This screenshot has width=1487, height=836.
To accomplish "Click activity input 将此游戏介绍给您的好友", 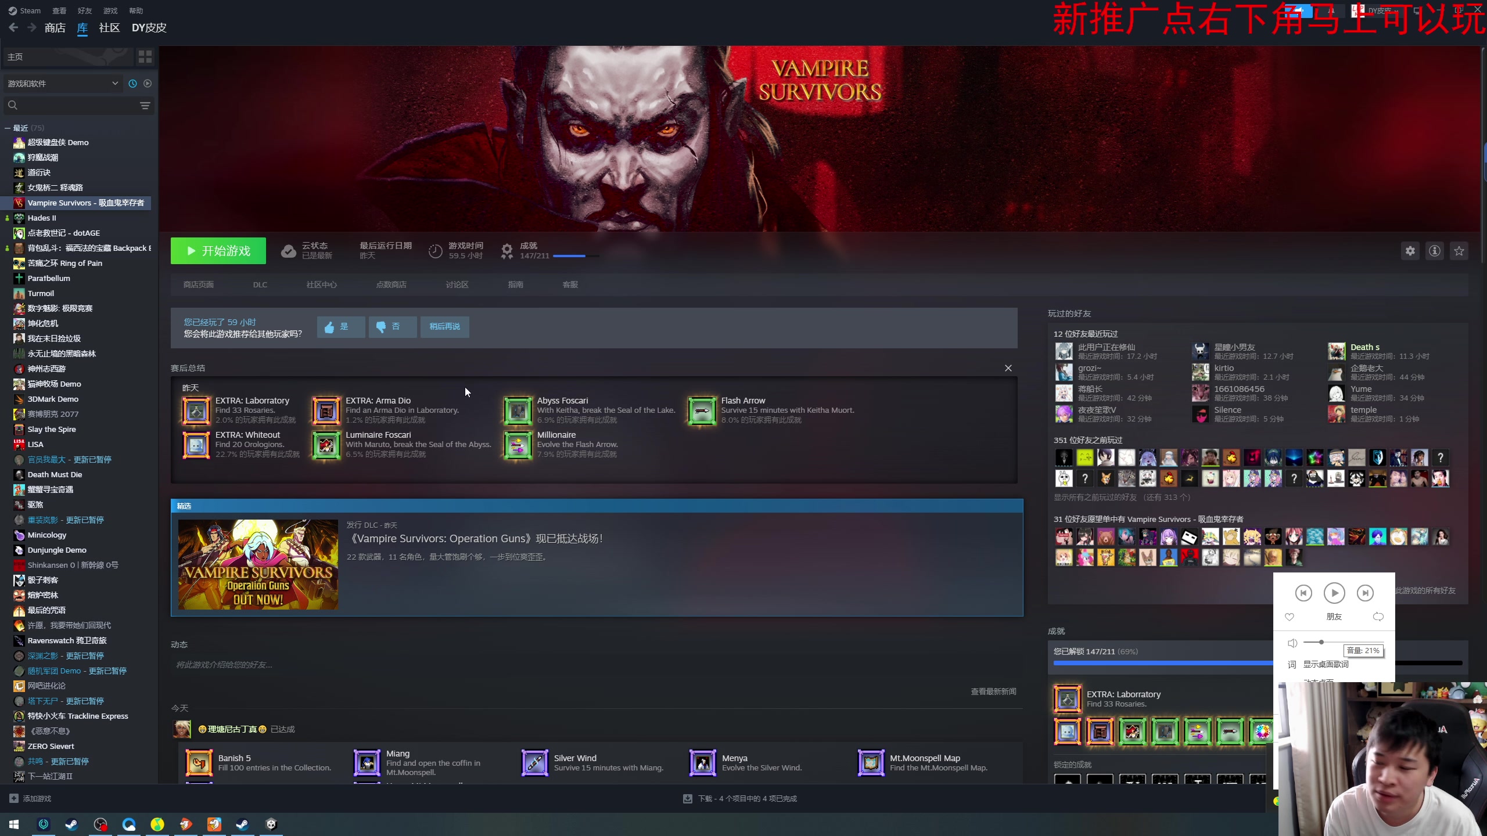I will (x=597, y=665).
